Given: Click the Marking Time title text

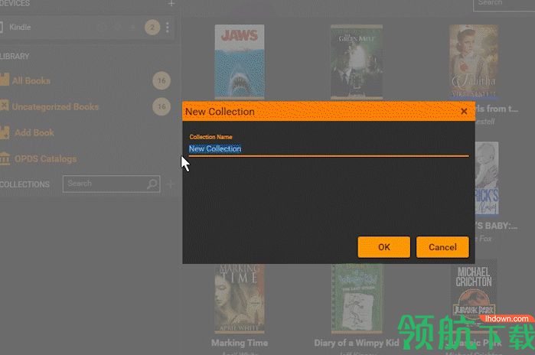Looking at the screenshot, I should click(x=239, y=343).
